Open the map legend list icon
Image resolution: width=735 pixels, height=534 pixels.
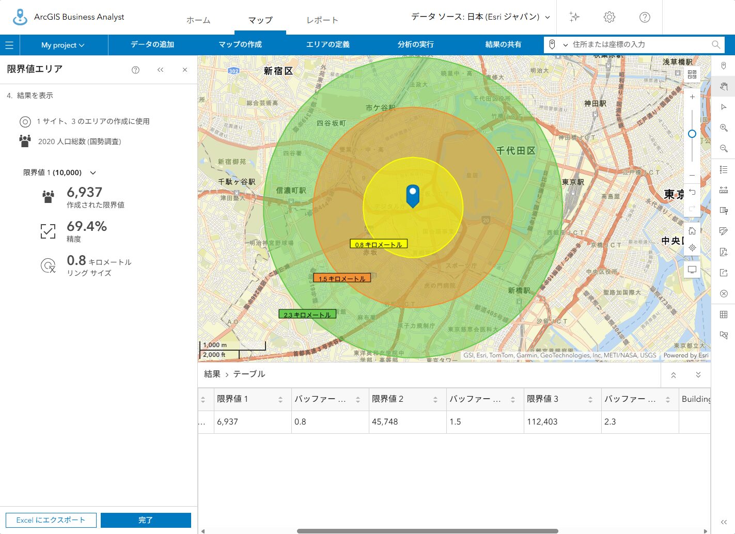[x=724, y=169]
